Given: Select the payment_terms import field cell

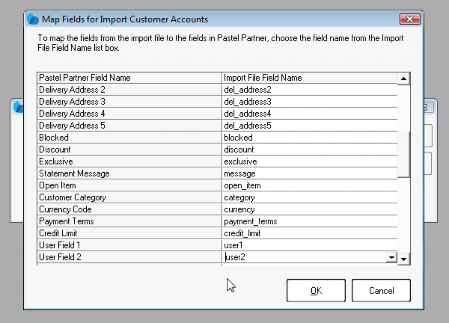Looking at the screenshot, I should pyautogui.click(x=310, y=221).
